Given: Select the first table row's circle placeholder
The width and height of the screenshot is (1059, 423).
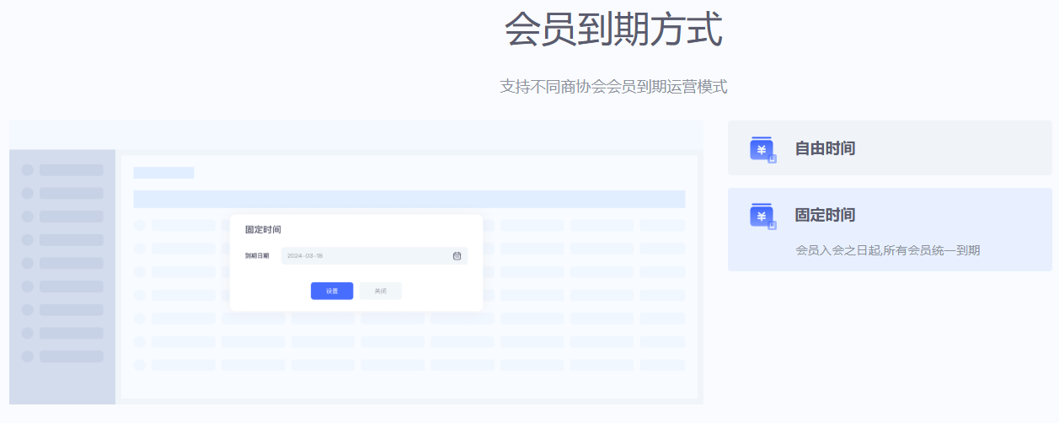Looking at the screenshot, I should (x=140, y=226).
